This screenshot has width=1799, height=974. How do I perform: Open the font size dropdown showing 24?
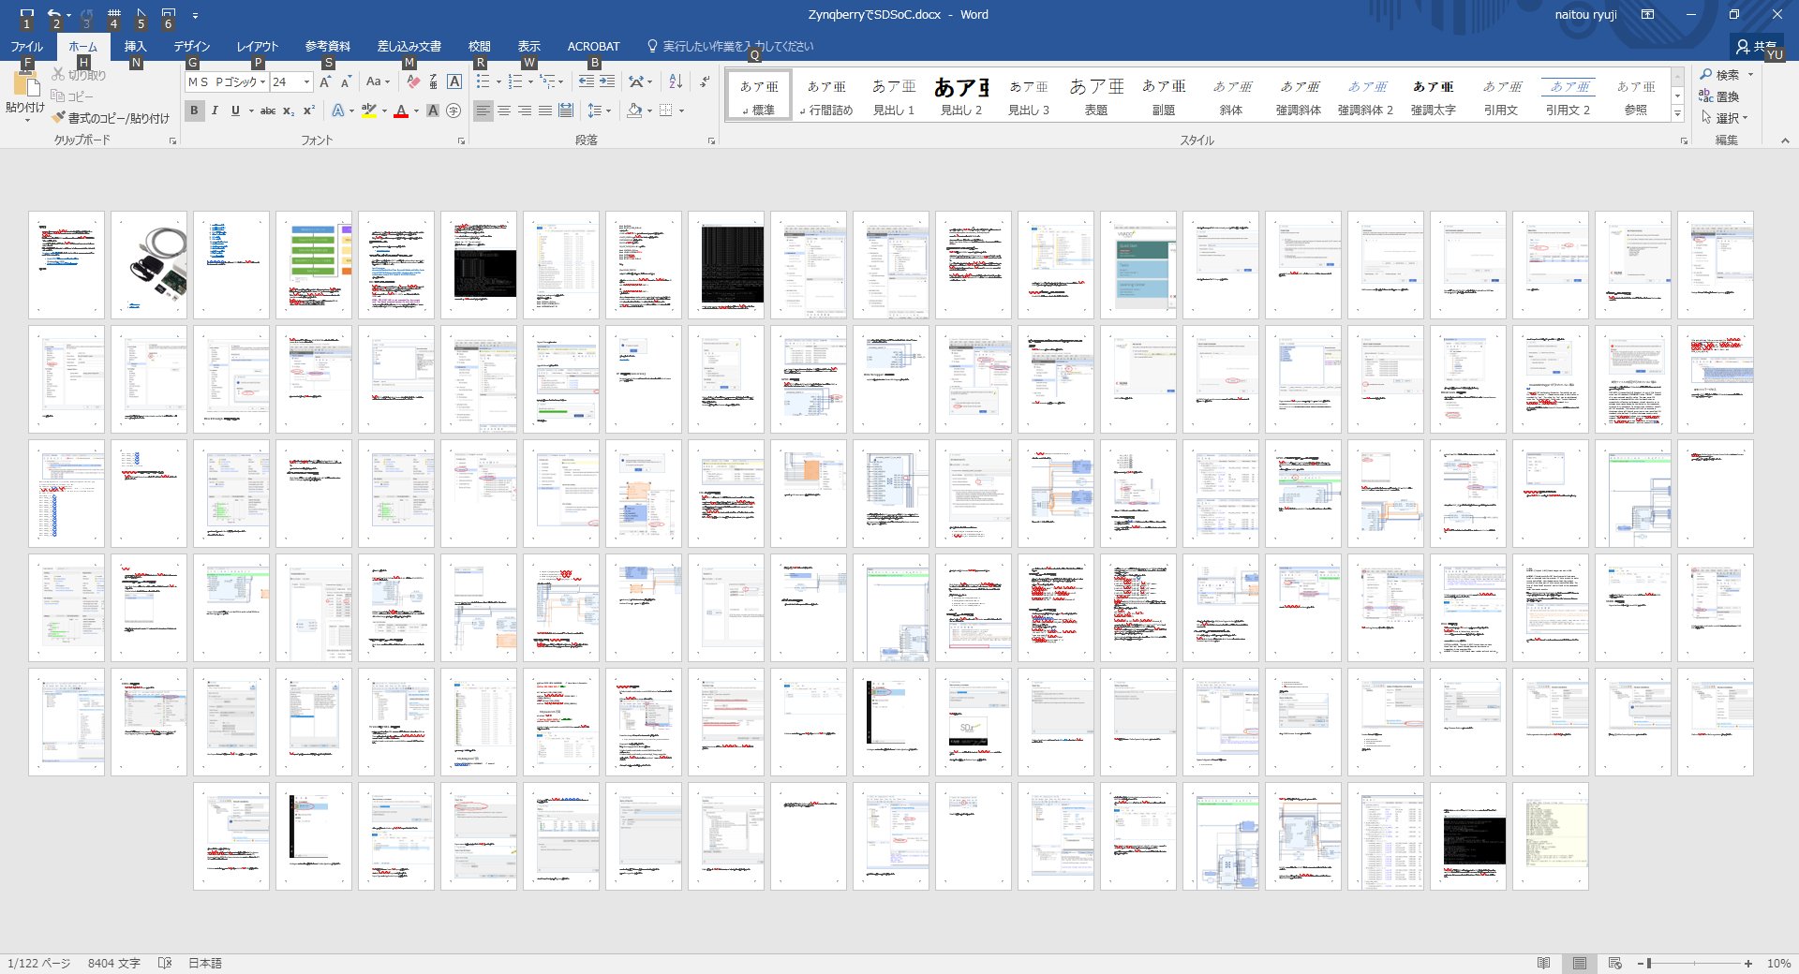click(306, 82)
